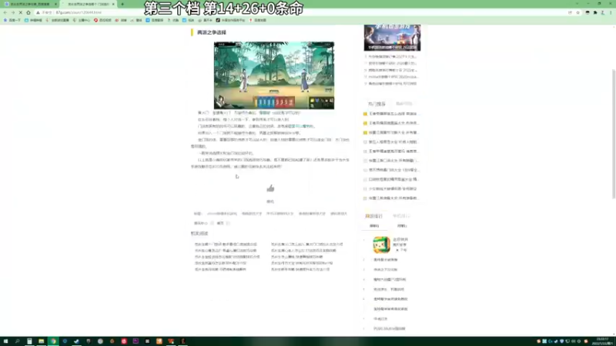Viewport: 616px width, 346px height.
Task: Open the taskbar clock and date
Action: click(602, 341)
